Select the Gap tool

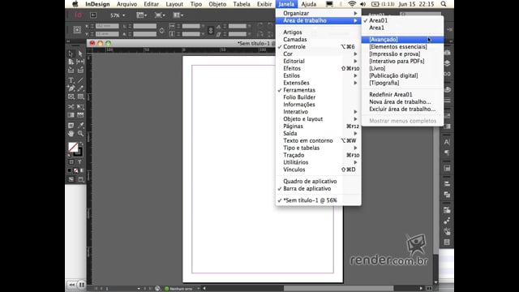[x=80, y=62]
